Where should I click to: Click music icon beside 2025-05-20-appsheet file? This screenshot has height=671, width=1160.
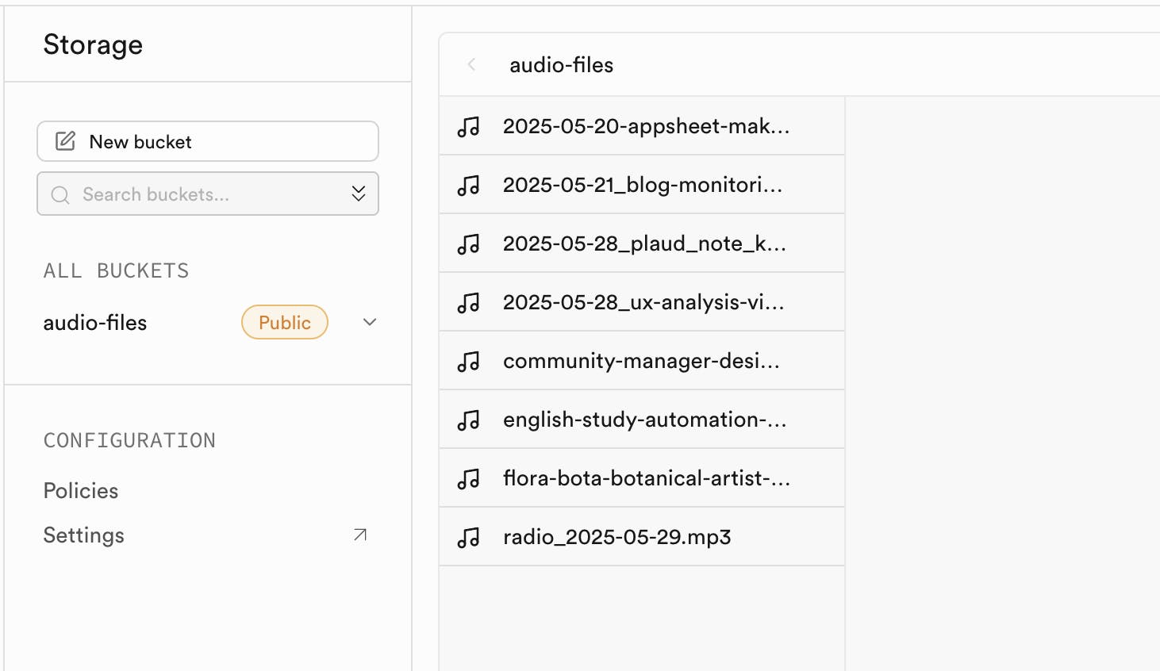pos(469,126)
